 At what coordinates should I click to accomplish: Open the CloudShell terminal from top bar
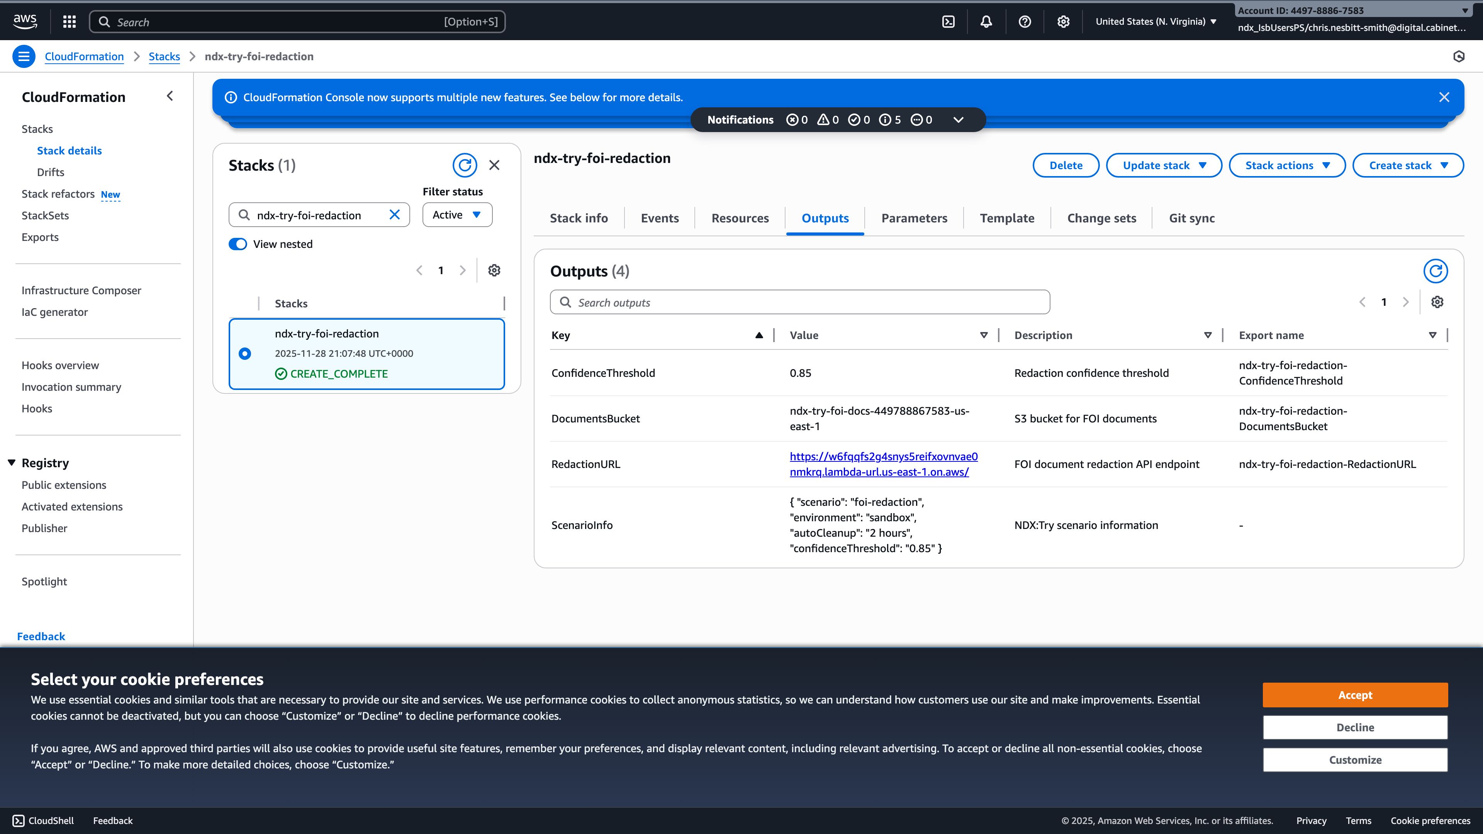949,21
